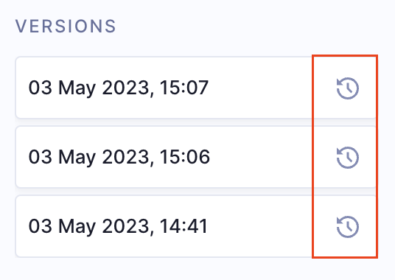Restore the 03 May 2023, 15:07 version
This screenshot has height=280, width=395.
(348, 88)
